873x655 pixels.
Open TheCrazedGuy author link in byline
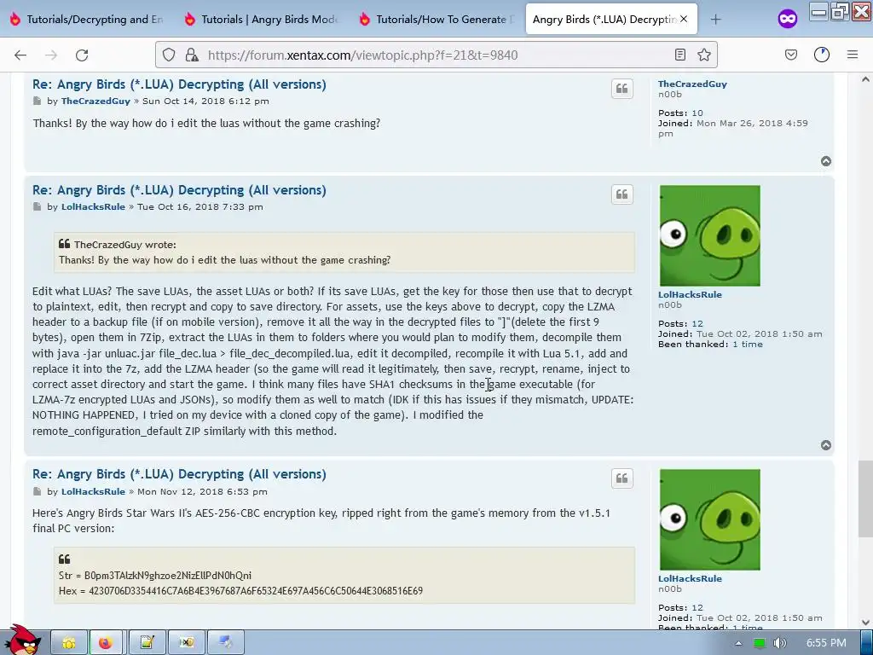click(95, 101)
